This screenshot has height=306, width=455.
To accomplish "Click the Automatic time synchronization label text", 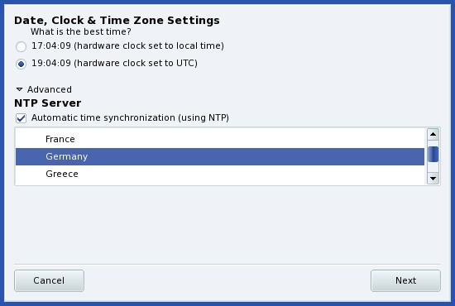I will tap(130, 117).
